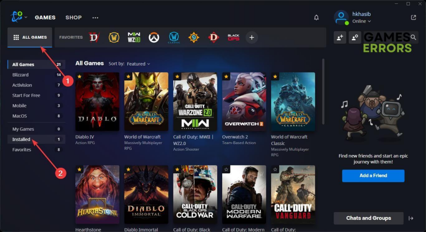Open the Call of Duty Vanguard card
This screenshot has width=426, height=232.
[293, 195]
